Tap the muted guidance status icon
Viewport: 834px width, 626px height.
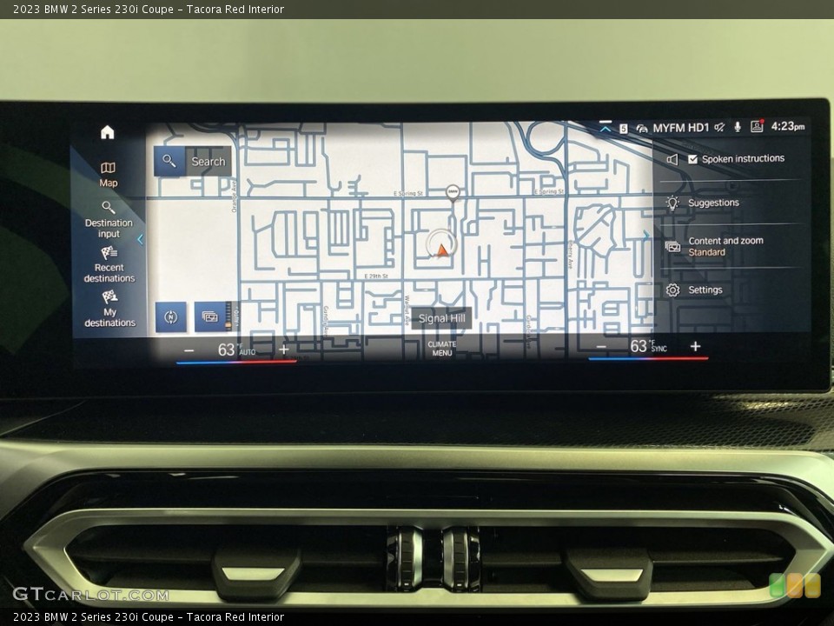point(719,127)
